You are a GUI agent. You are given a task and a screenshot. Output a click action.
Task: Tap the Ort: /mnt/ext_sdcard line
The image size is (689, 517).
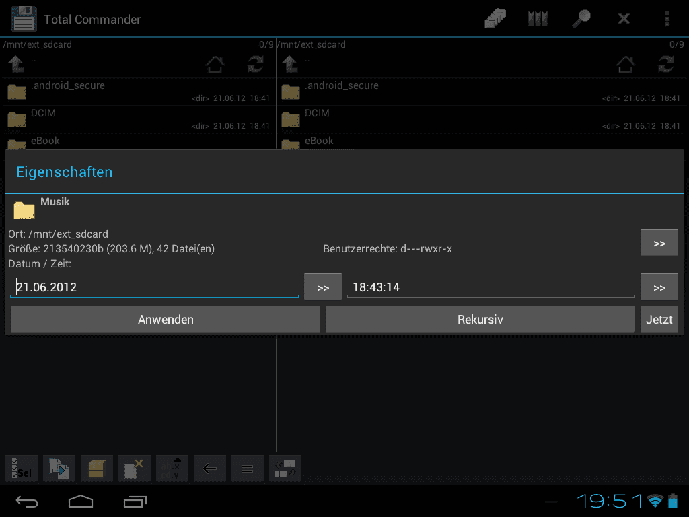click(58, 234)
